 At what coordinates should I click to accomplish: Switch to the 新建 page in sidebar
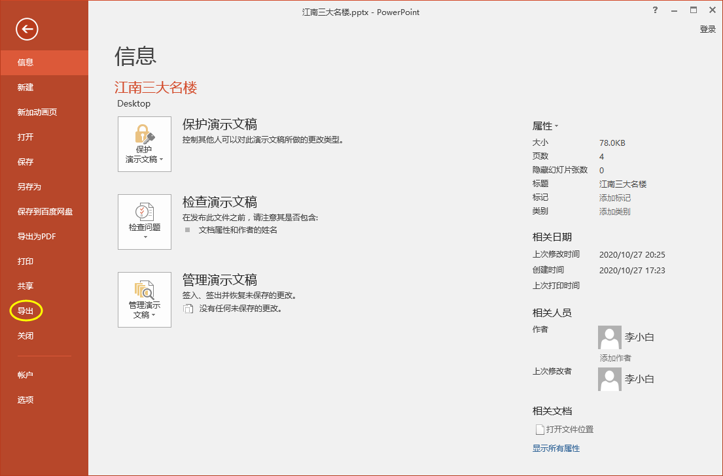coord(26,87)
